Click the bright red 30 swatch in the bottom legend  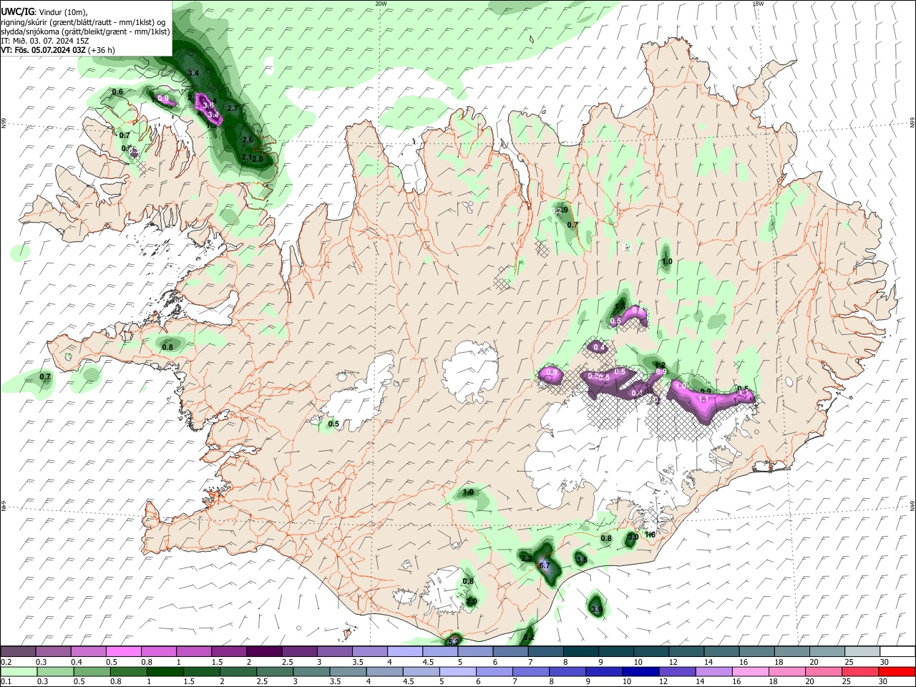(897, 671)
